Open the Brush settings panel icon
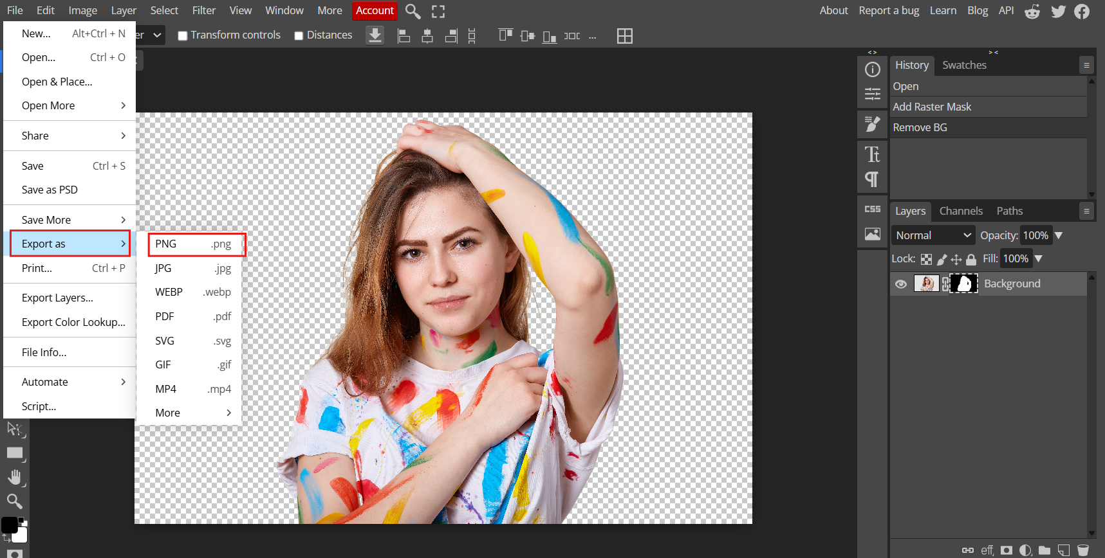The width and height of the screenshot is (1105, 558). point(872,124)
